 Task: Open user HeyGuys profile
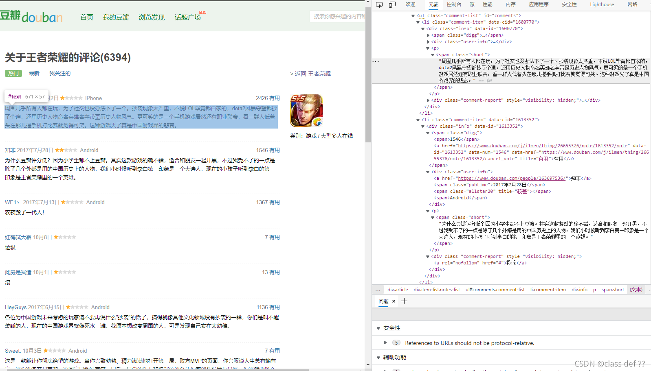16,307
